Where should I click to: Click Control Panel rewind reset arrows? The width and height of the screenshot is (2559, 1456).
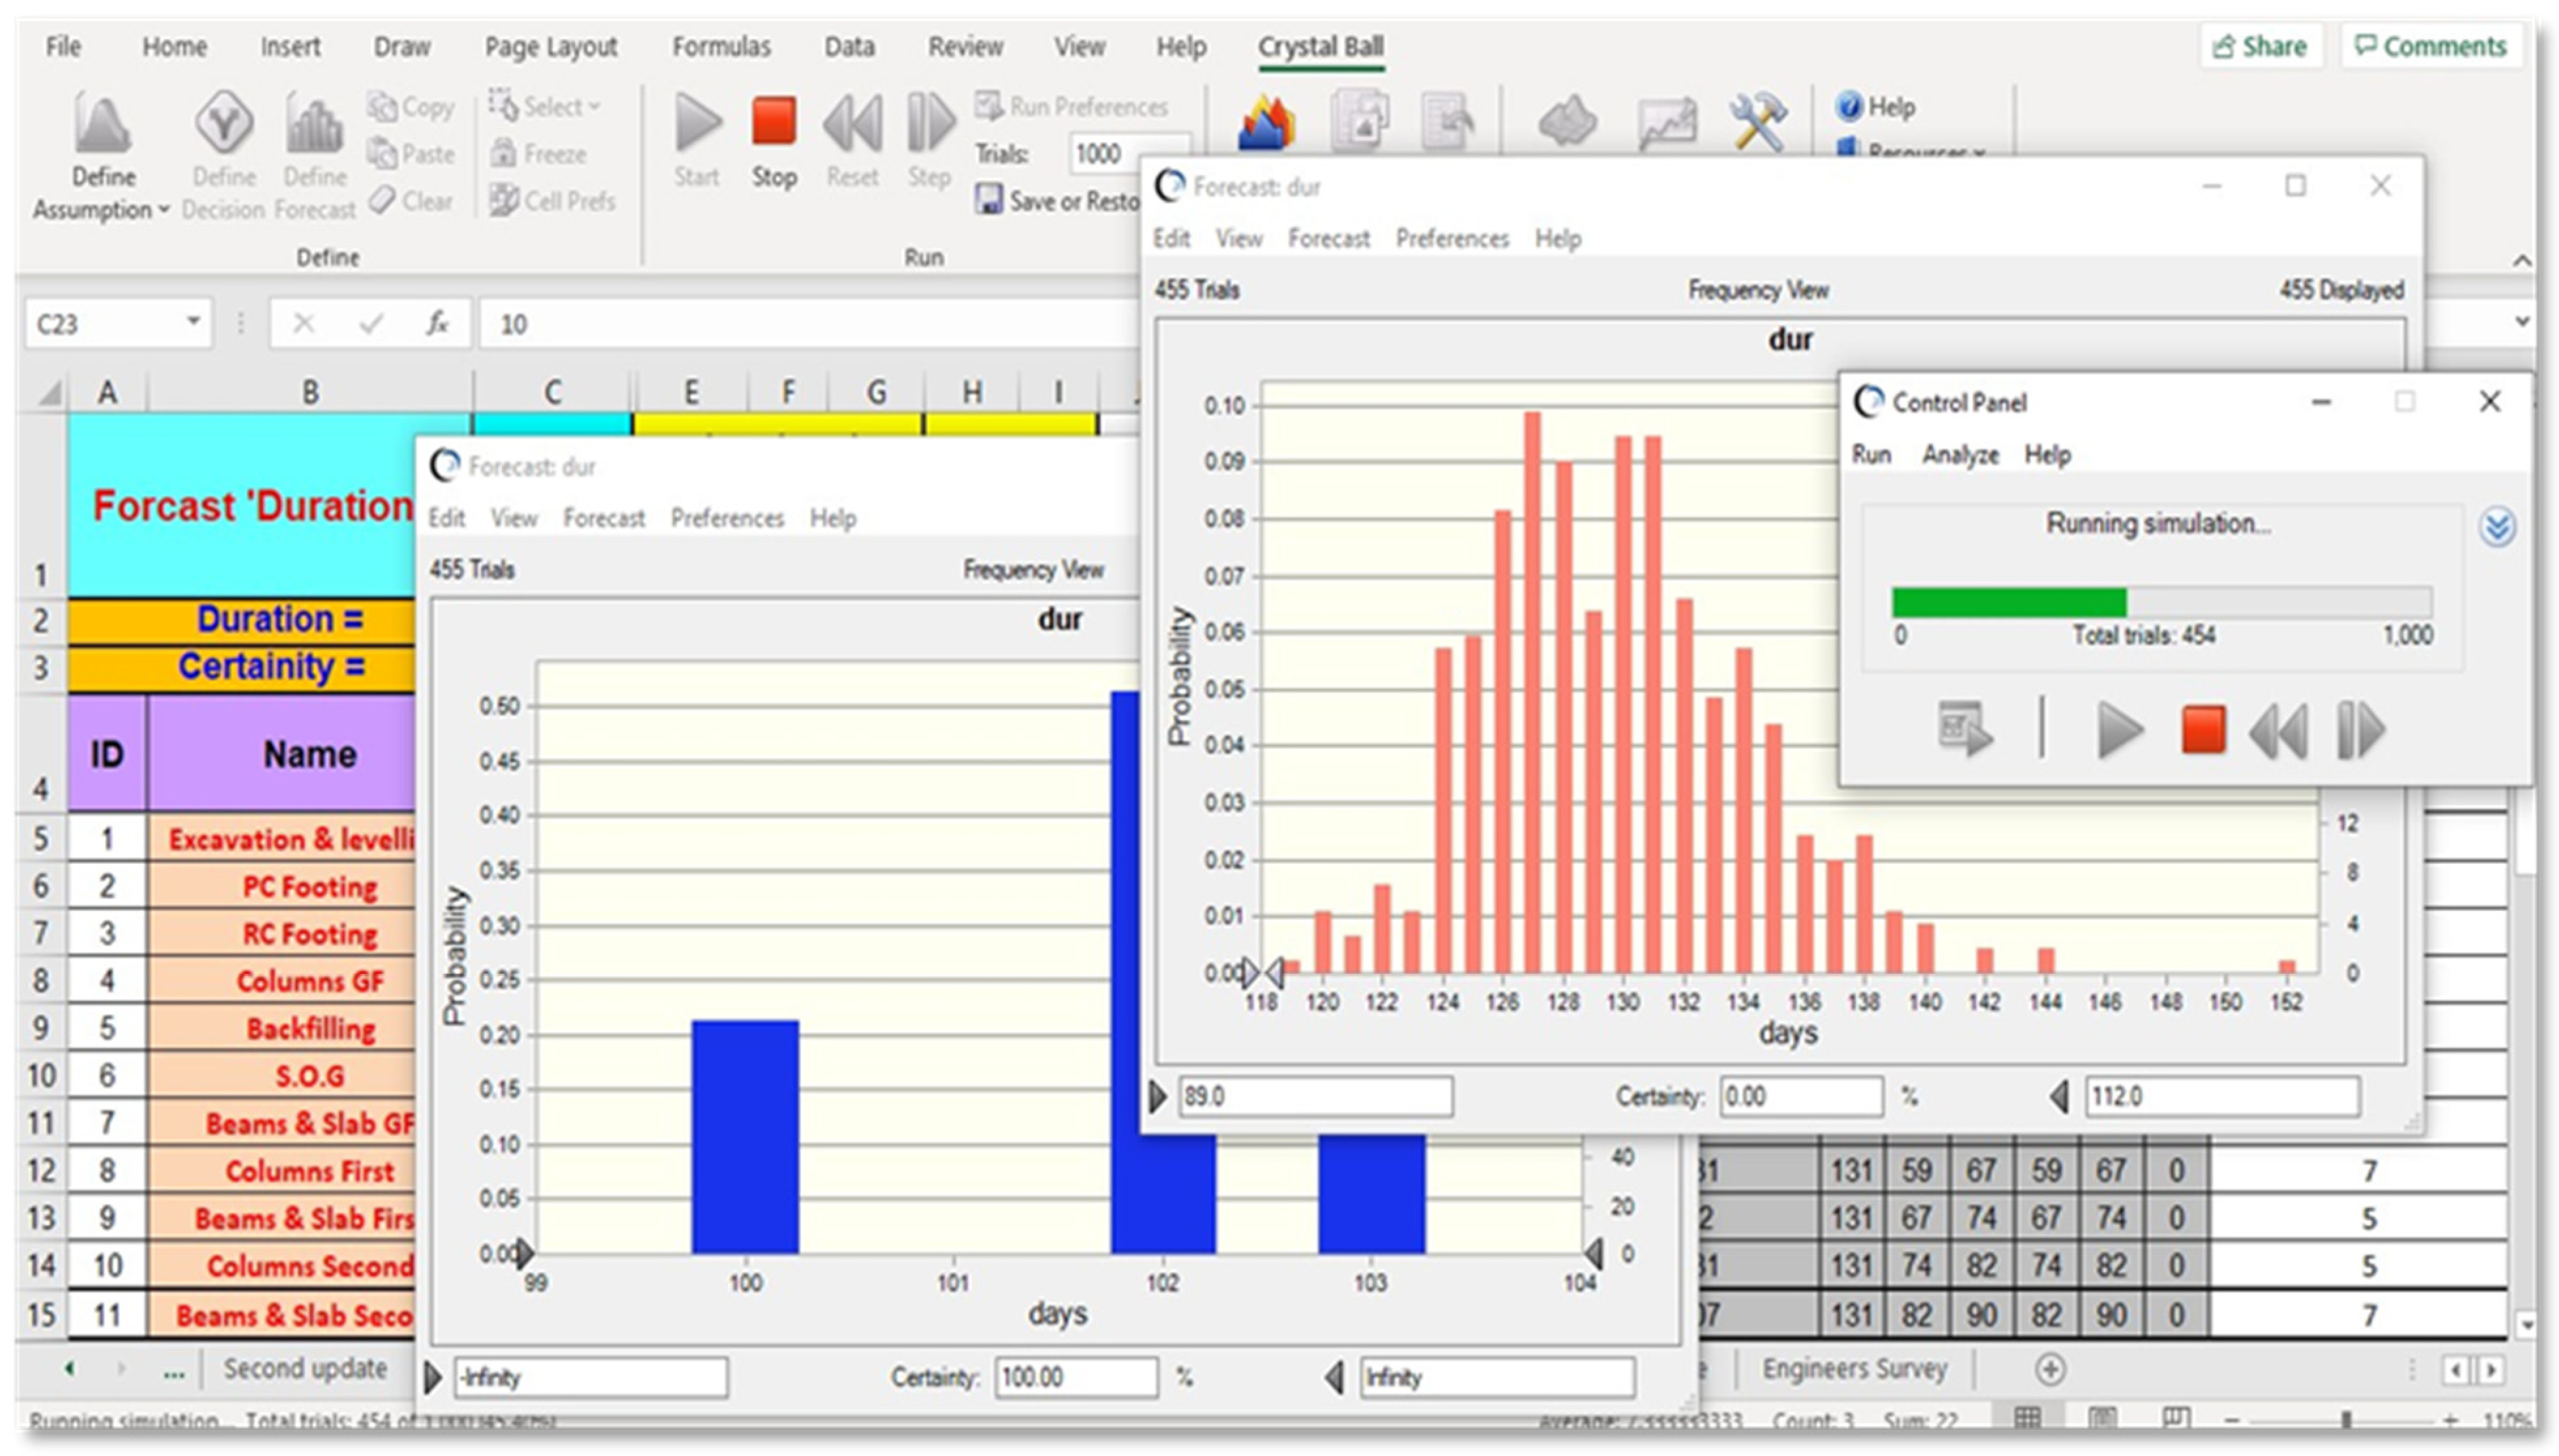2278,731
